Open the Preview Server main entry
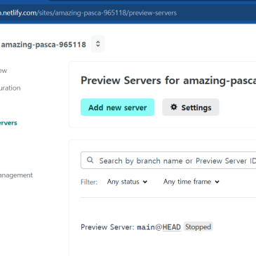The image size is (256, 256). click(x=130, y=227)
